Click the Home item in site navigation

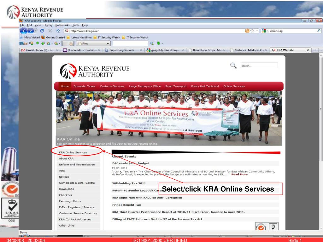tap(65, 86)
